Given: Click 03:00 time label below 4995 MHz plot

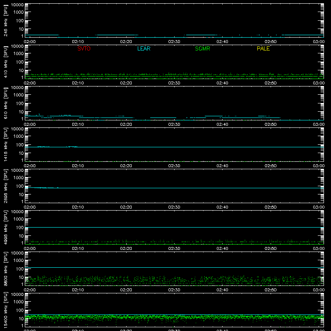Looking at the screenshot, I should [319, 249].
